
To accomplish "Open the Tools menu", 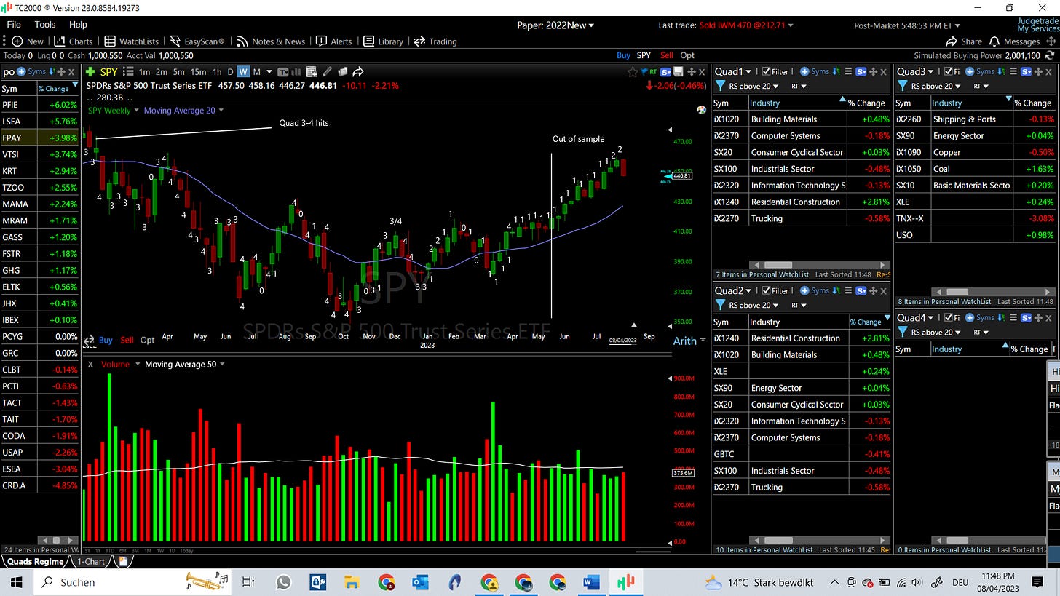I will click(44, 25).
